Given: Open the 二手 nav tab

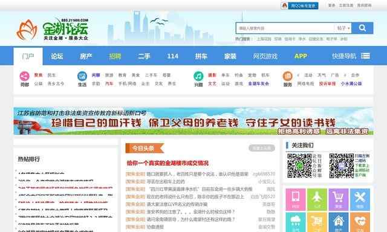Looking at the screenshot, I should [x=144, y=56].
